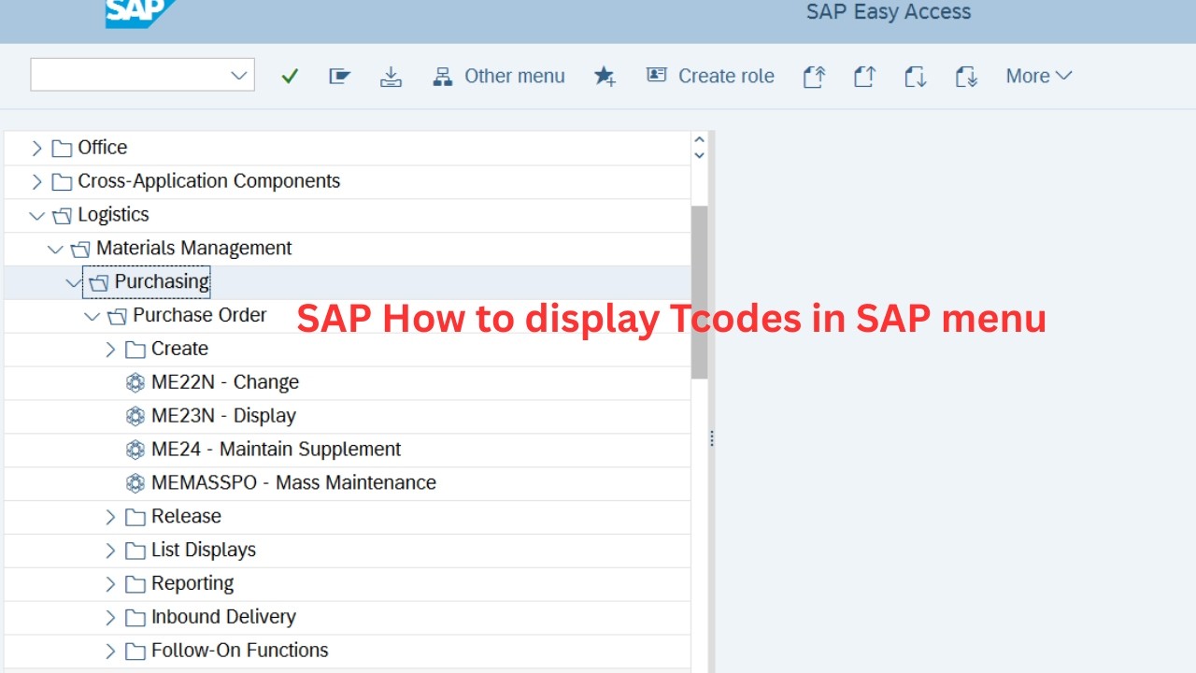Click the folder icon beside Create
Image resolution: width=1196 pixels, height=673 pixels.
[135, 350]
